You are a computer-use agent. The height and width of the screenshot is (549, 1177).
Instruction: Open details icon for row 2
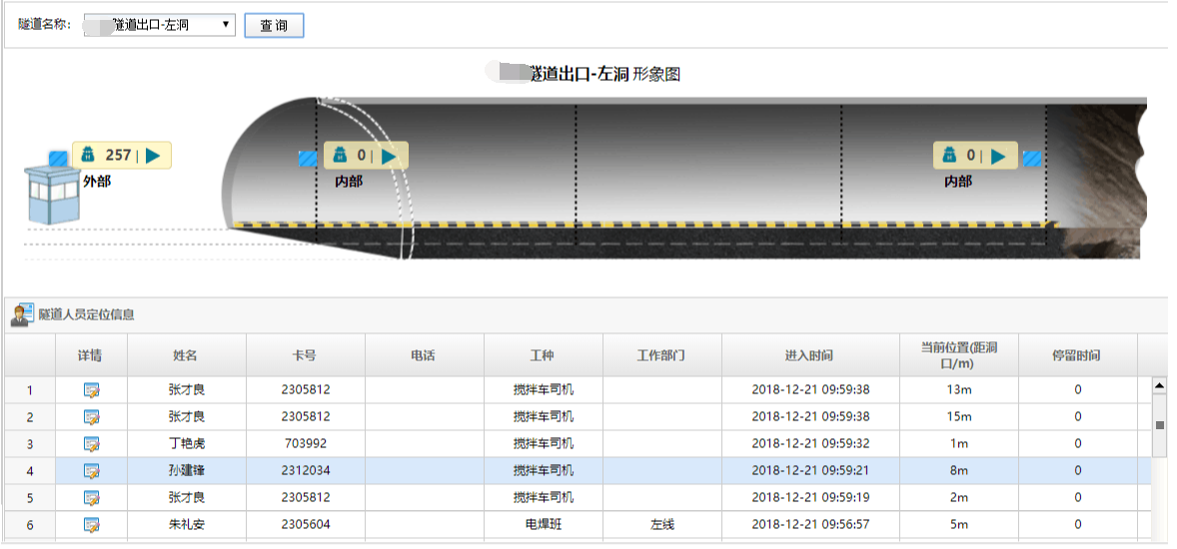tap(92, 417)
